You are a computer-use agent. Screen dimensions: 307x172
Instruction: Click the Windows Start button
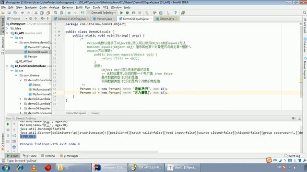[6, 168]
